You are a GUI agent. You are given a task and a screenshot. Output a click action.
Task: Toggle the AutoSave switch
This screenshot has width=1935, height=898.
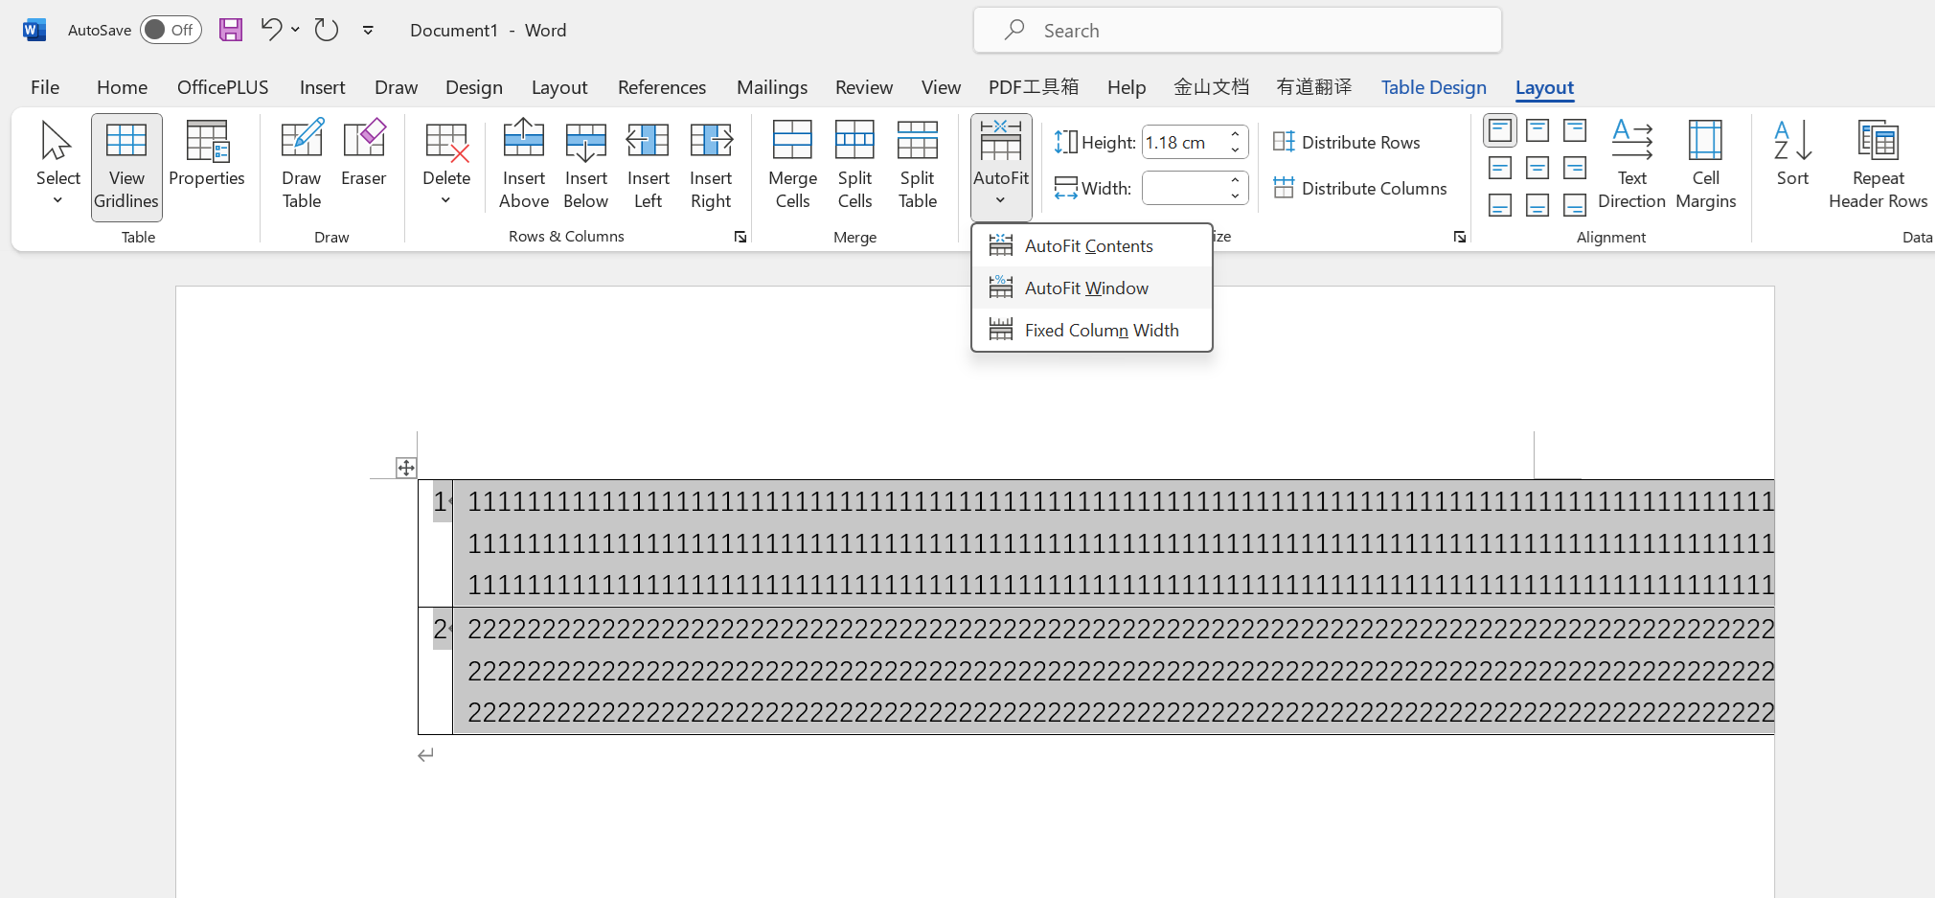171,30
